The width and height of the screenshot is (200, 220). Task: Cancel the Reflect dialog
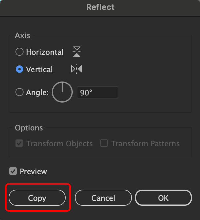click(103, 198)
